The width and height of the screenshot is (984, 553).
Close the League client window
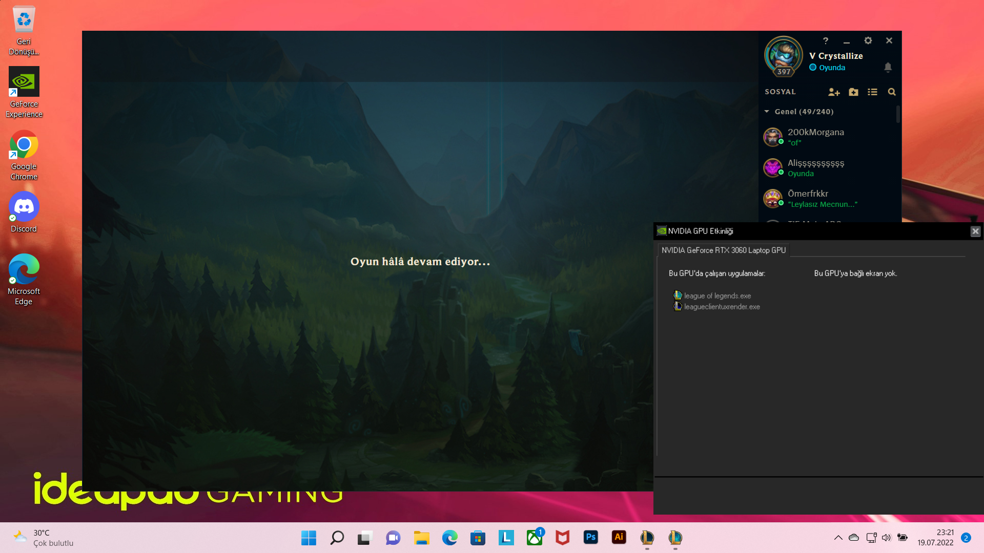click(x=889, y=40)
